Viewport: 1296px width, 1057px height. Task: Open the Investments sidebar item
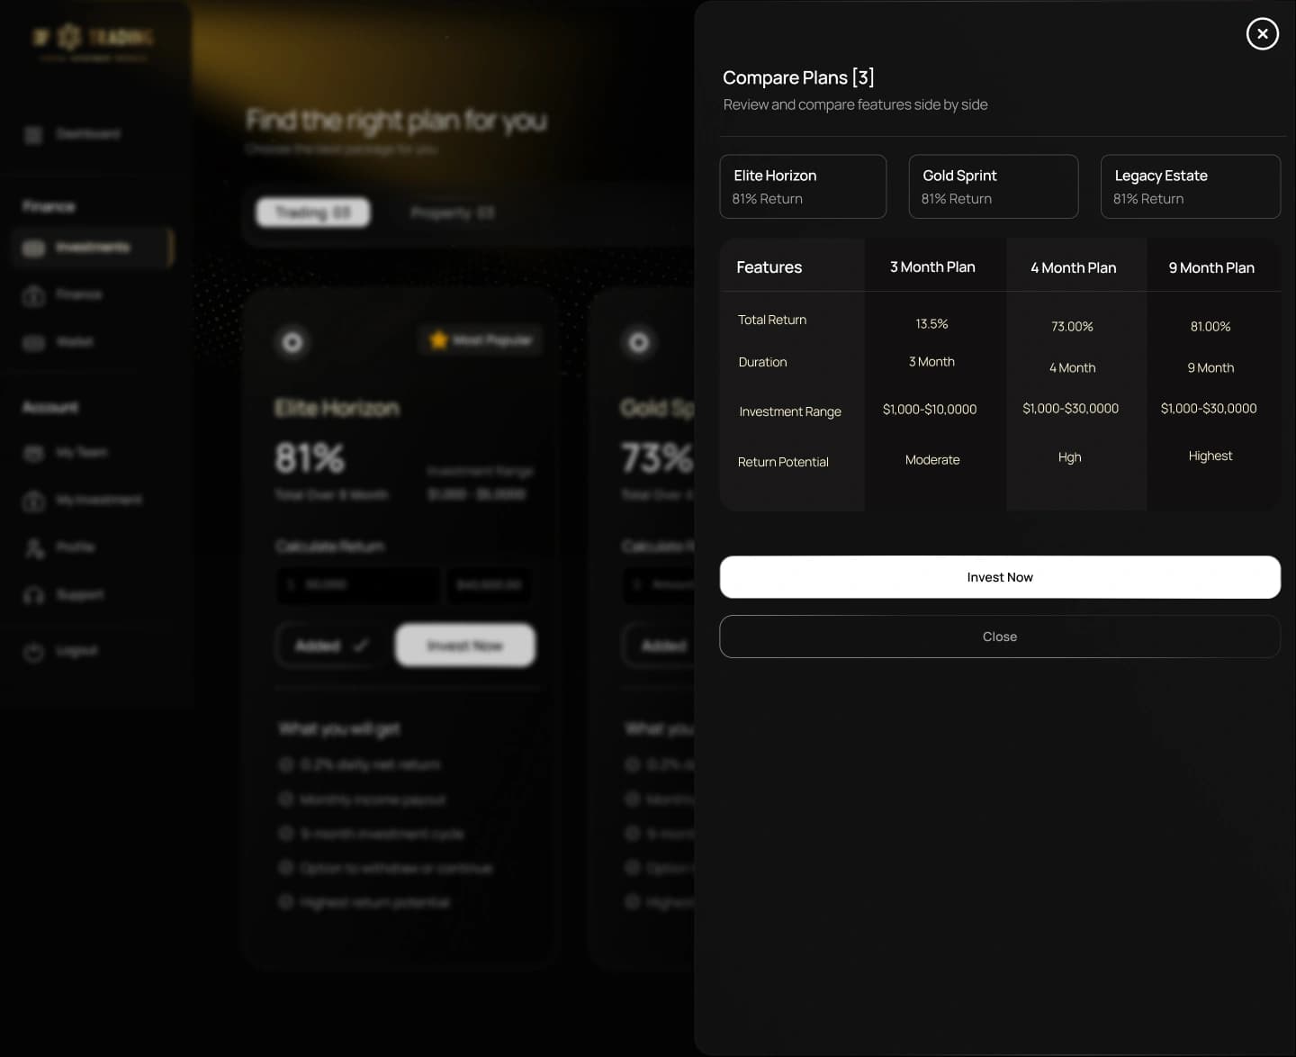(x=93, y=248)
